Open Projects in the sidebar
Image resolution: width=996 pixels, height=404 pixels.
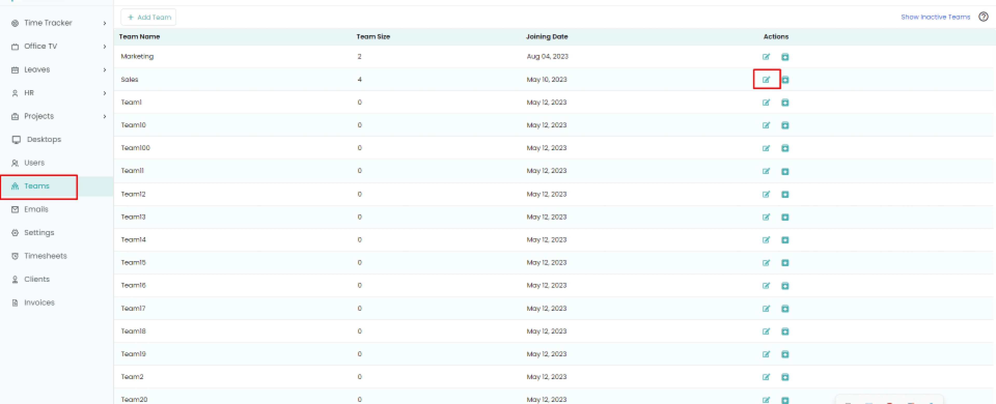tap(39, 116)
